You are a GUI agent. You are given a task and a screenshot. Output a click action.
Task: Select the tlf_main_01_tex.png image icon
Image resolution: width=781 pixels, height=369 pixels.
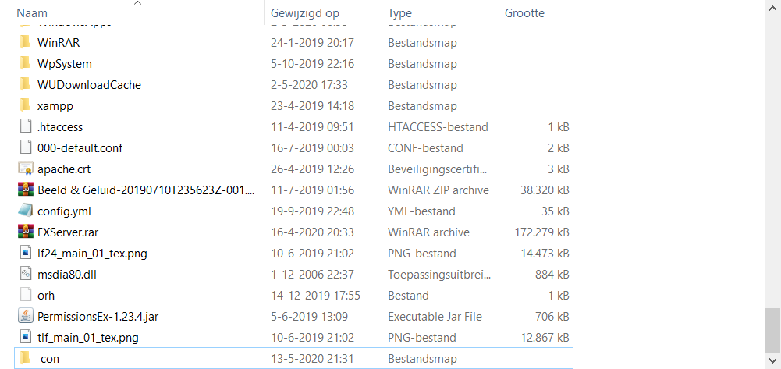tap(26, 338)
